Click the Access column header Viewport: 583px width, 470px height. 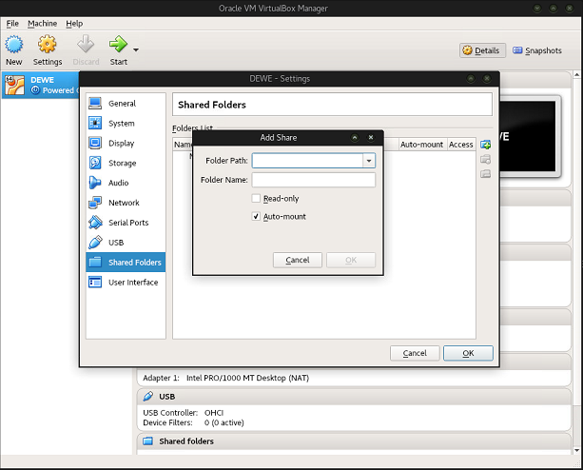(460, 145)
